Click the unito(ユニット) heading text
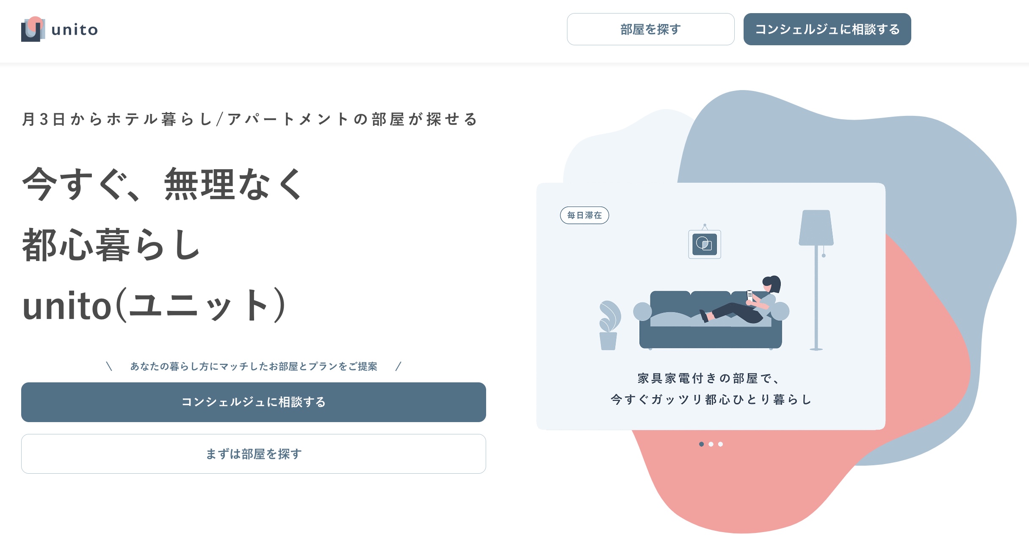Screen dimensions: 1029x538 (154, 305)
